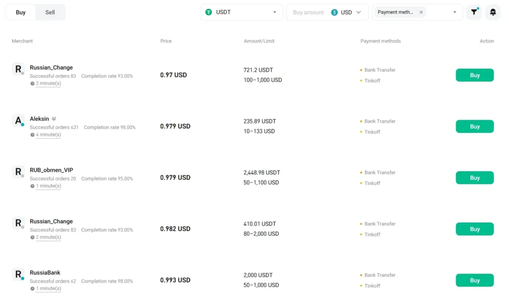Select the Buy tab
Screen dimensions: 509x303
pyautogui.click(x=20, y=11)
